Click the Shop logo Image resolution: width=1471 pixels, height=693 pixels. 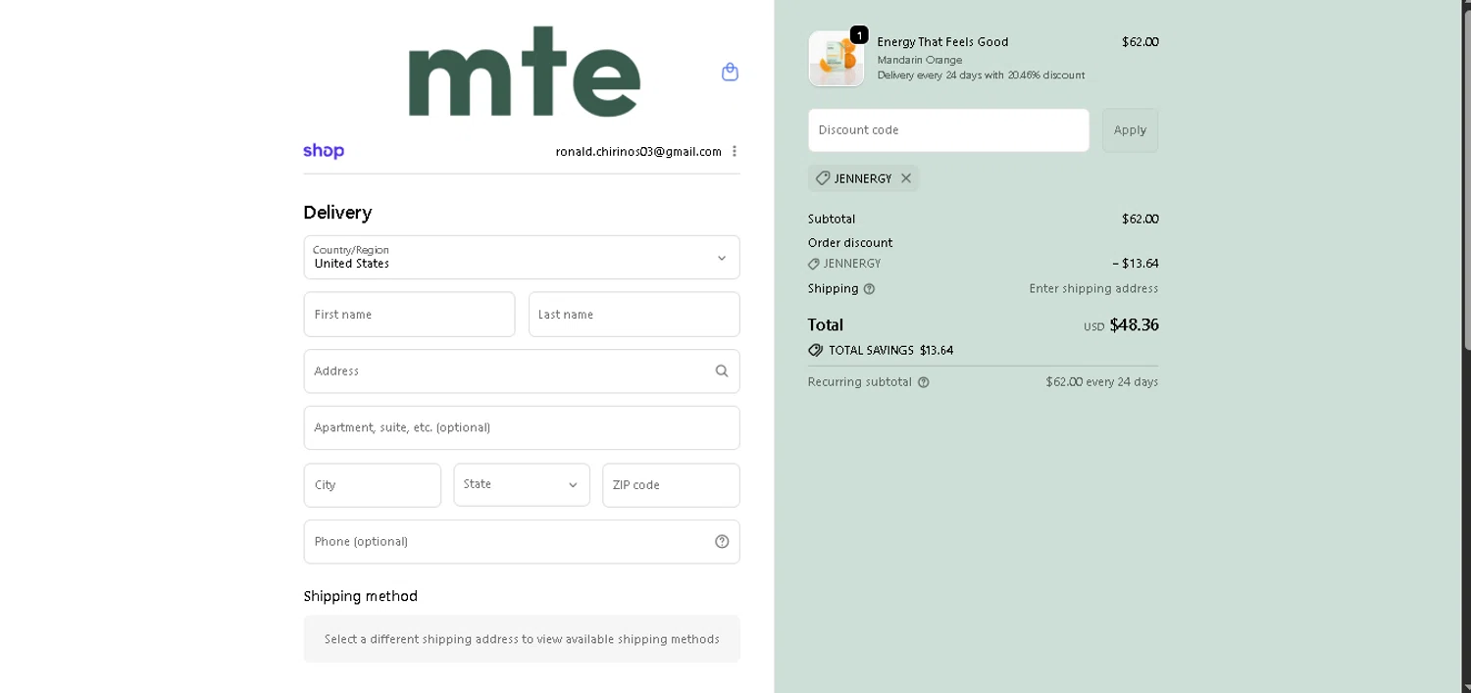click(x=324, y=151)
